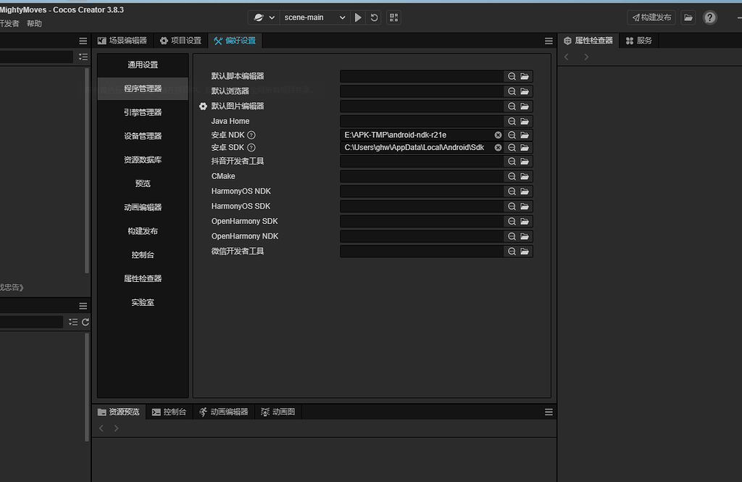Viewport: 742px width, 482px height.
Task: Open the scene-main scene dropdown
Action: point(314,17)
